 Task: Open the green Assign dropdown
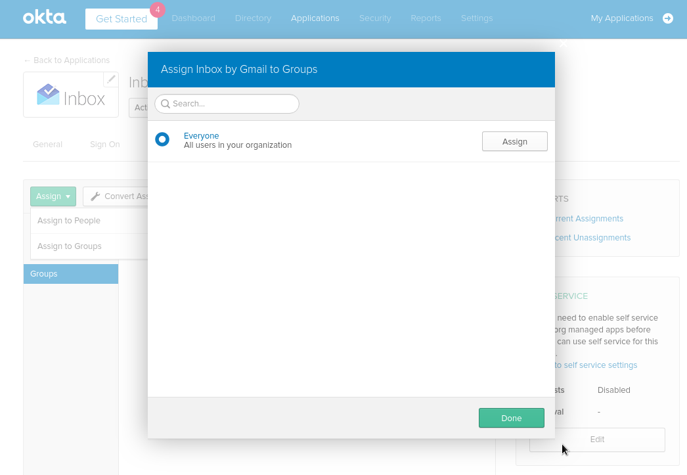tap(53, 196)
